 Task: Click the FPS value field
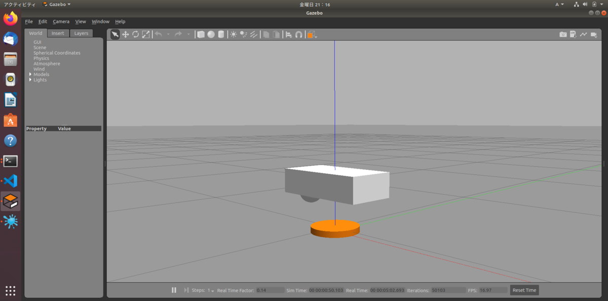[x=493, y=290]
